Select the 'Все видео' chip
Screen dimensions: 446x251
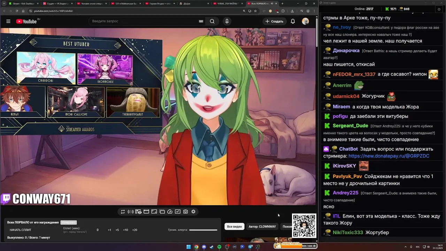click(x=234, y=227)
